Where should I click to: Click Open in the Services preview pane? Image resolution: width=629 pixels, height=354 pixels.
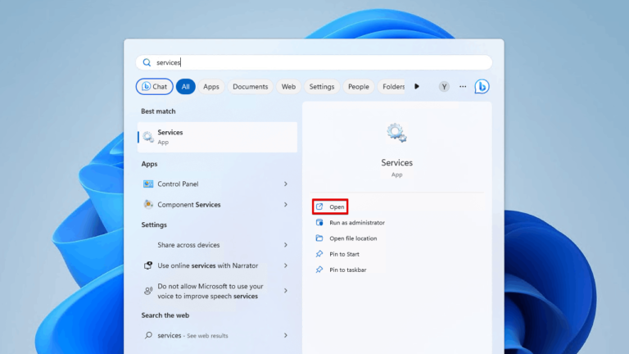[x=330, y=206]
